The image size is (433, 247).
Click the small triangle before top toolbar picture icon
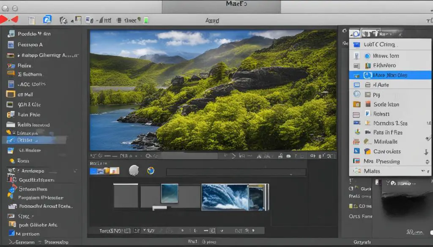tap(72, 21)
